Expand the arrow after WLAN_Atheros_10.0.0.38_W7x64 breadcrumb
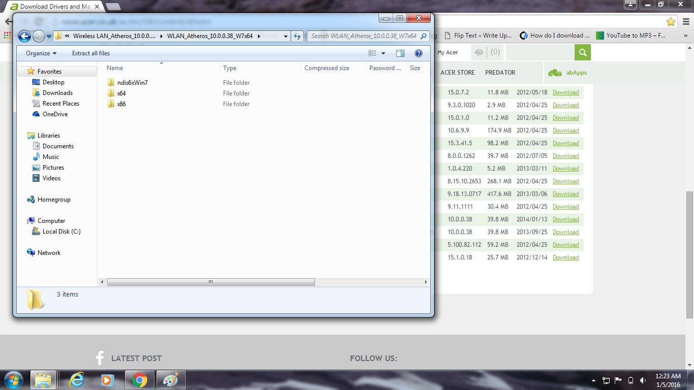The image size is (694, 390). (259, 36)
